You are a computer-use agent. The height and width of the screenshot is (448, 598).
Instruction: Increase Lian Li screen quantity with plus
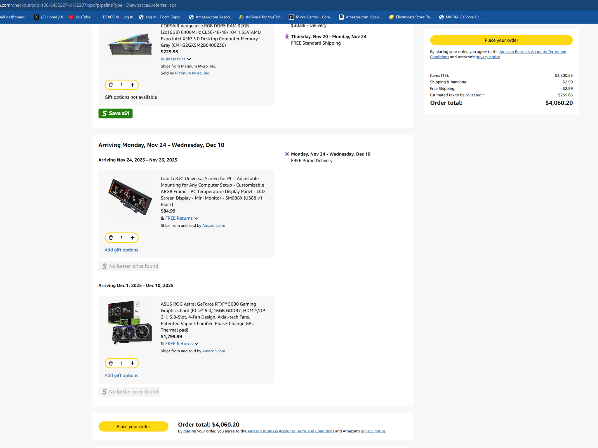tap(132, 238)
